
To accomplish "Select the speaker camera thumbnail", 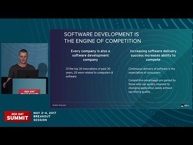I will (x=25, y=68).
